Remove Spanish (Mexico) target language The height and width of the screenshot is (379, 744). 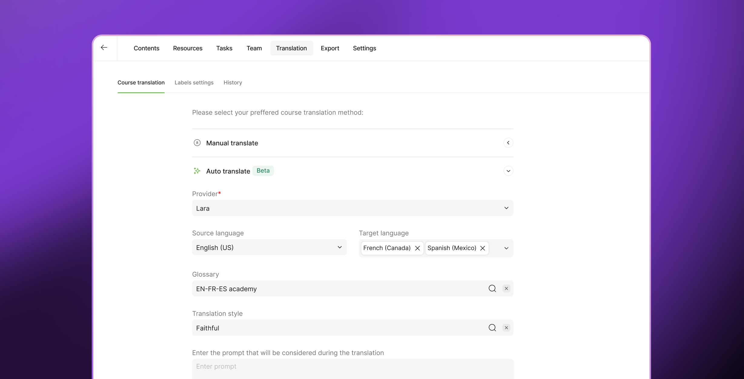(x=483, y=248)
